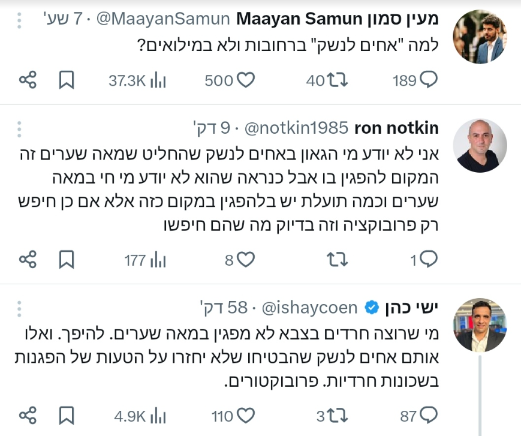The height and width of the screenshot is (436, 521).
Task: Open more options for Maayan Samun's tweet
Action: point(20,20)
